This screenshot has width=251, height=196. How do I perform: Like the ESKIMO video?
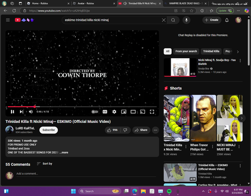[x=112, y=130]
